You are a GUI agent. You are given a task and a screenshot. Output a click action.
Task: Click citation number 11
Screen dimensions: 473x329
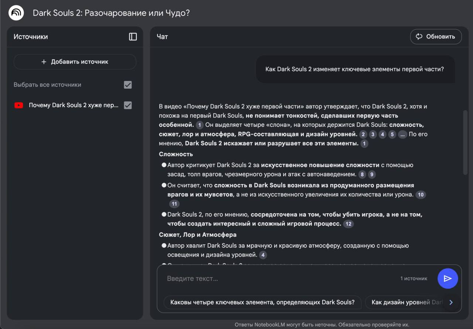(174, 204)
